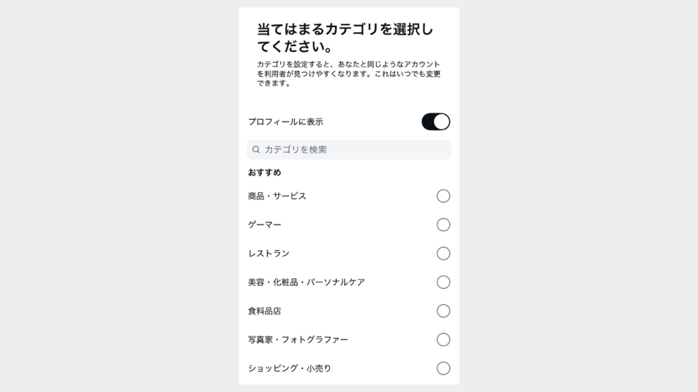Pick the 美容・化粧品・パーソナルケア radio button
The height and width of the screenshot is (392, 698).
[x=443, y=282]
